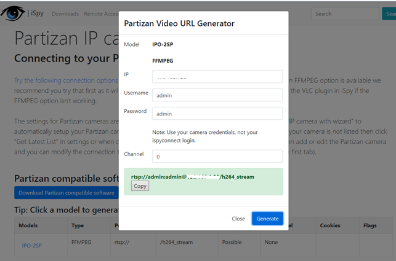Click the iSpy eye logo
Image resolution: width=396 pixels, height=261 pixels.
tap(13, 13)
